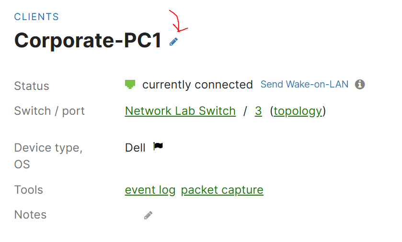Screen dimensions: 402x242
Task: Click the Tools field label
Action: [x=28, y=190]
